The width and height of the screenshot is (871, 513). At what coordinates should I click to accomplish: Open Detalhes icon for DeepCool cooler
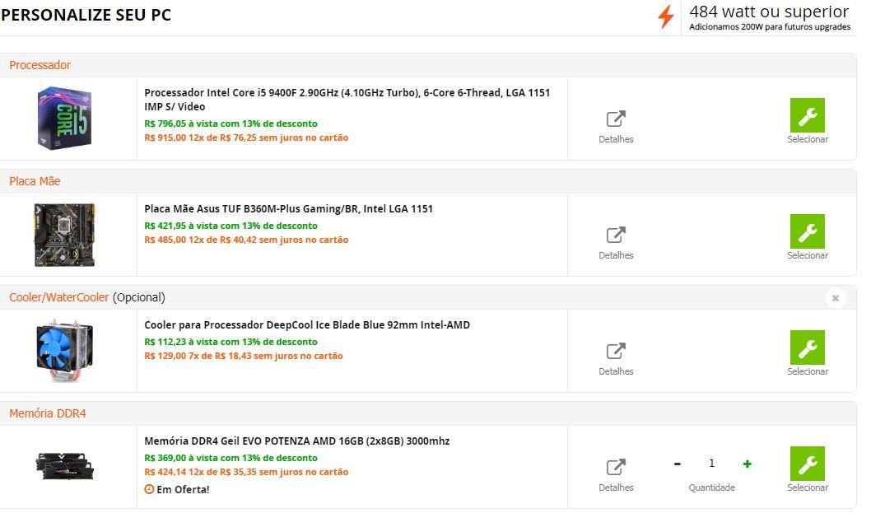click(616, 352)
